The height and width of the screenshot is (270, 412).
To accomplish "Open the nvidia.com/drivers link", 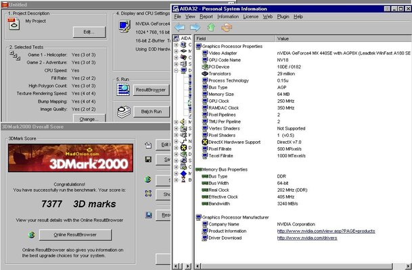I will pos(307,238).
